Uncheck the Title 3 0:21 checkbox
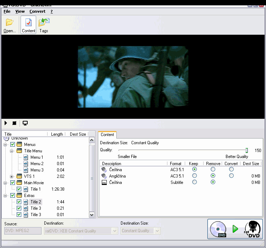Image resolution: width=266 pixels, height=248 pixels. point(19,208)
